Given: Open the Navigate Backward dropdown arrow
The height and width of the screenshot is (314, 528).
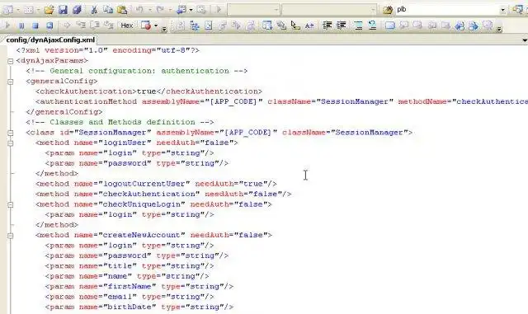Looking at the screenshot, I should coord(191,10).
